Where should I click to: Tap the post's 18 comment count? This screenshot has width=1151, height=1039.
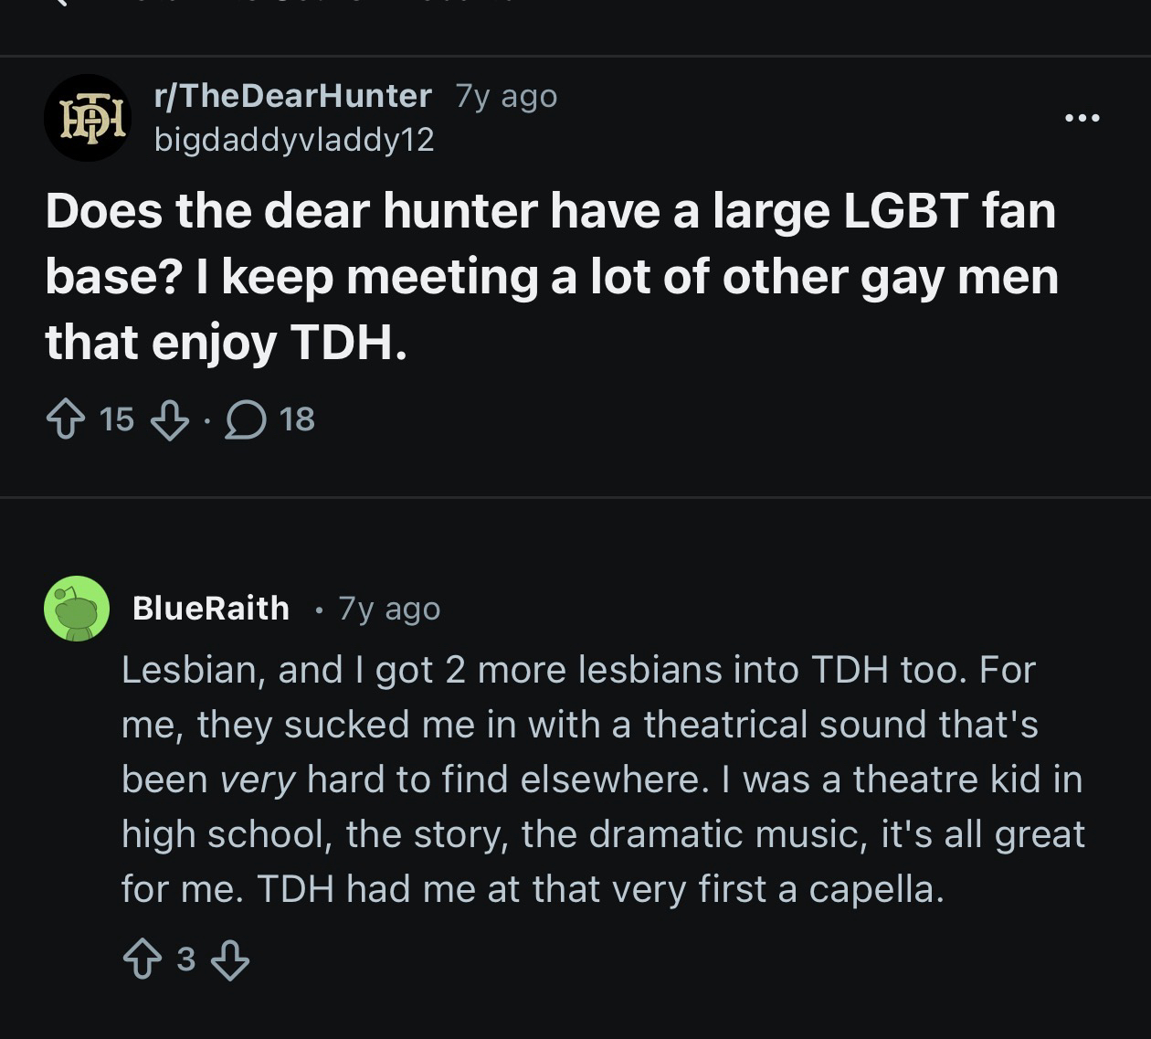pyautogui.click(x=297, y=420)
